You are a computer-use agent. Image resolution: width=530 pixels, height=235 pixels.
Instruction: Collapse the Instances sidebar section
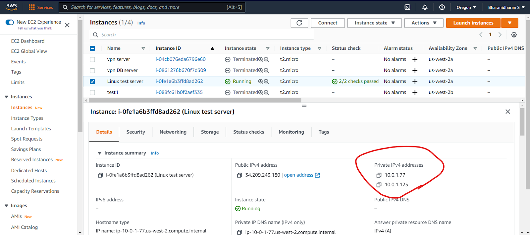tap(6, 97)
